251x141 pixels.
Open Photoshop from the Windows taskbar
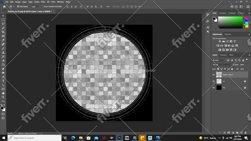(x=119, y=138)
